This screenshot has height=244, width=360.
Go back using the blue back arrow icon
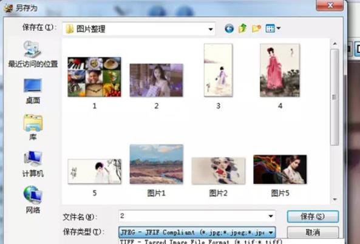[x=229, y=29]
